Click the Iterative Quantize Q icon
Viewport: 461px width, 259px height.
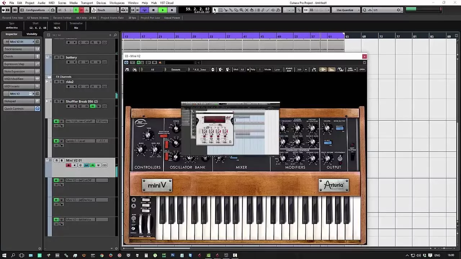click(x=364, y=10)
